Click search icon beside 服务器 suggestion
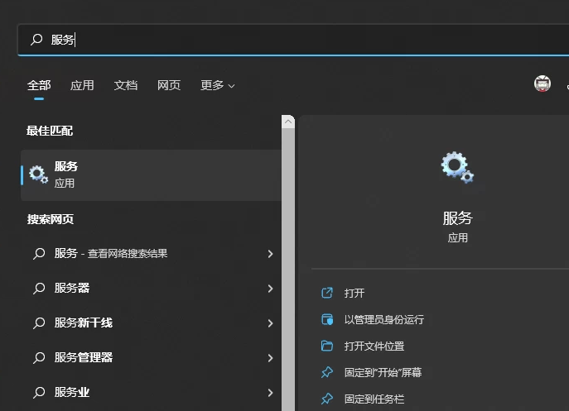Viewport: 569px width, 411px height. [x=39, y=289]
